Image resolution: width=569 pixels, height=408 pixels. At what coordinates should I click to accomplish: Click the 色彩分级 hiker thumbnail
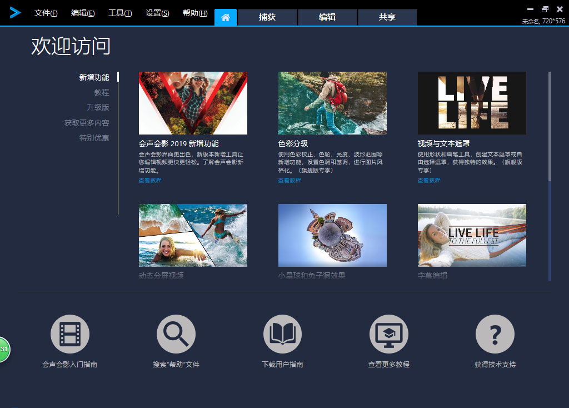pyautogui.click(x=332, y=103)
